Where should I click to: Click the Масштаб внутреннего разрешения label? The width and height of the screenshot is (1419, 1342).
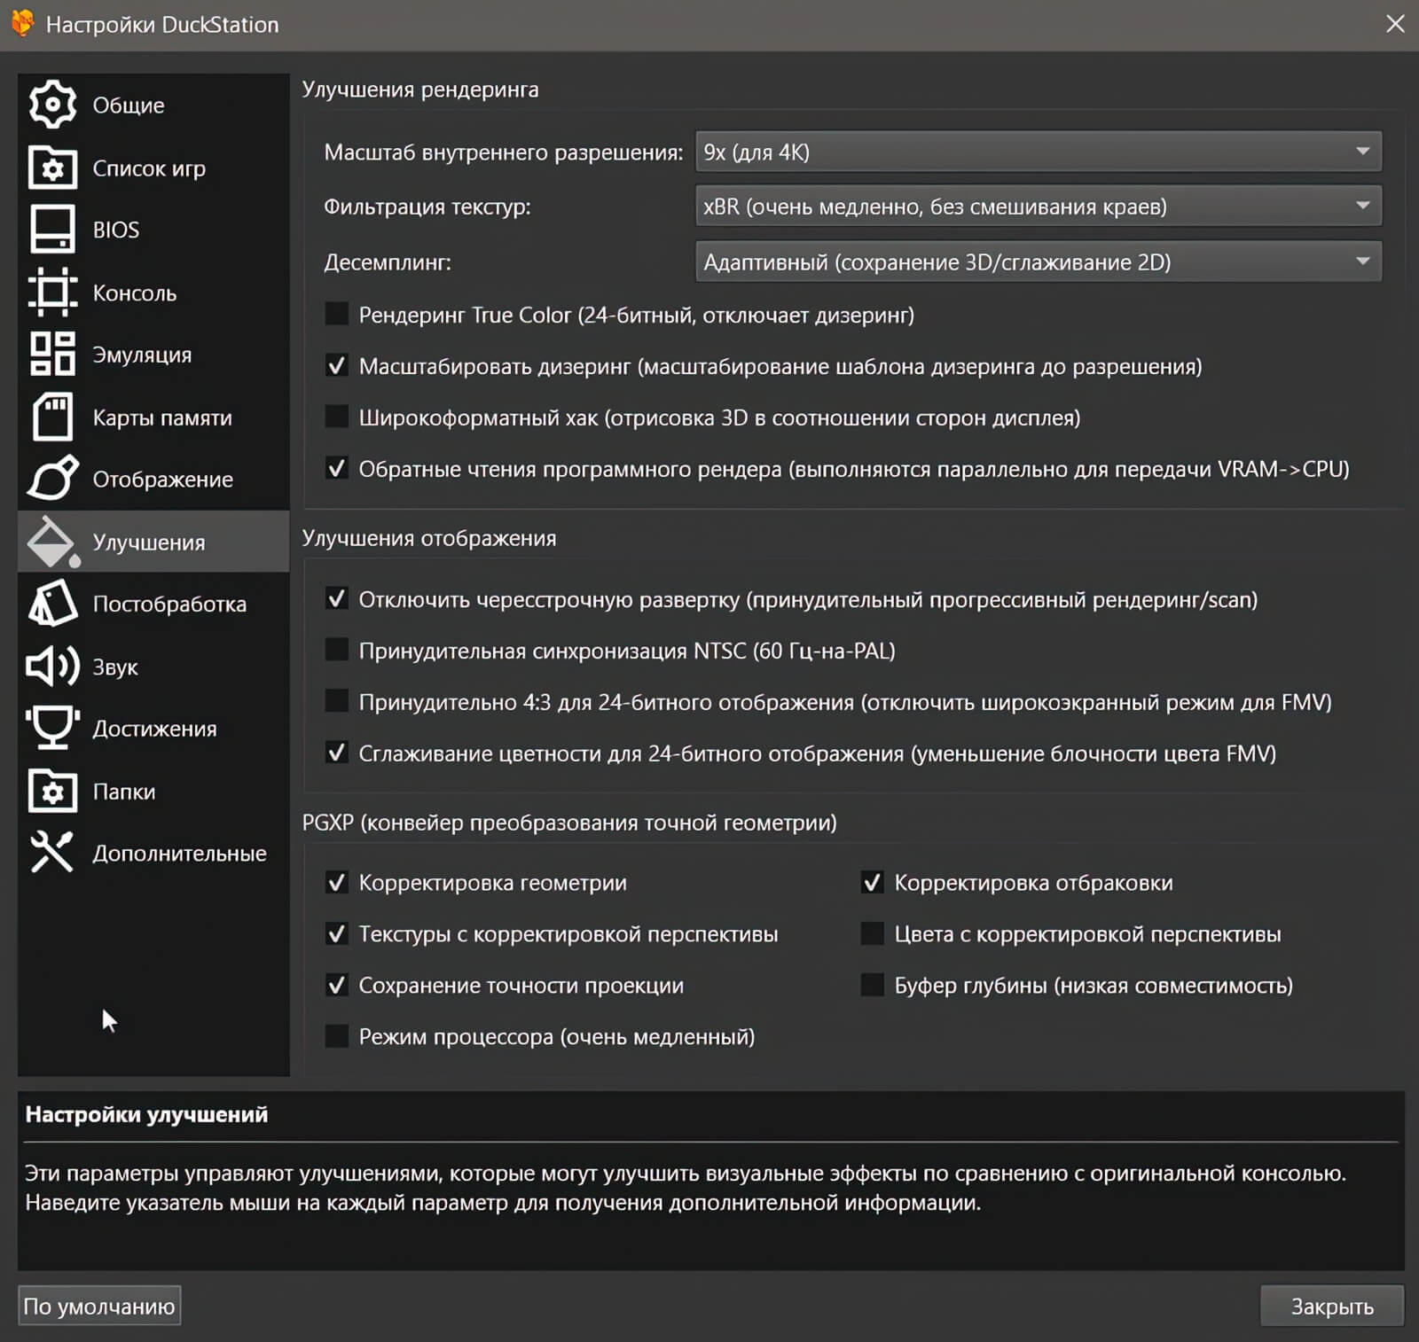click(x=504, y=152)
